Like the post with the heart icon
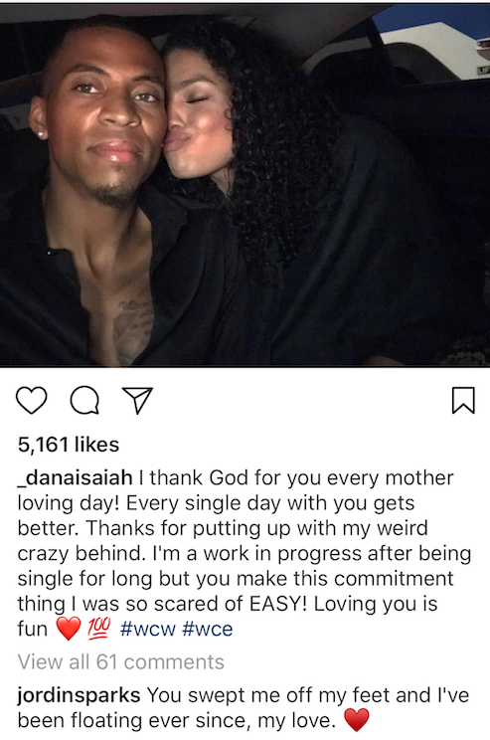The image size is (490, 740). tap(32, 400)
